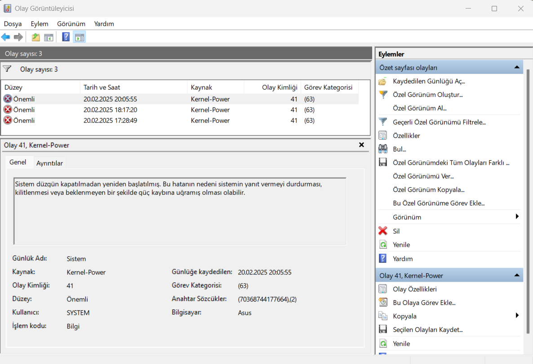Sort by Tarih ve Saat column header
533x364 pixels.
[102, 87]
